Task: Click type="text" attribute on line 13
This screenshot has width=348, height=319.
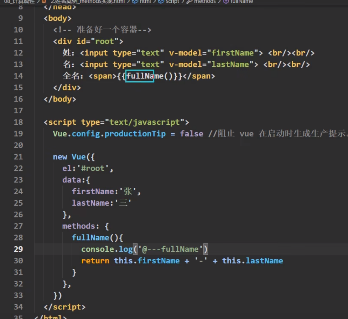Action: tap(138, 65)
